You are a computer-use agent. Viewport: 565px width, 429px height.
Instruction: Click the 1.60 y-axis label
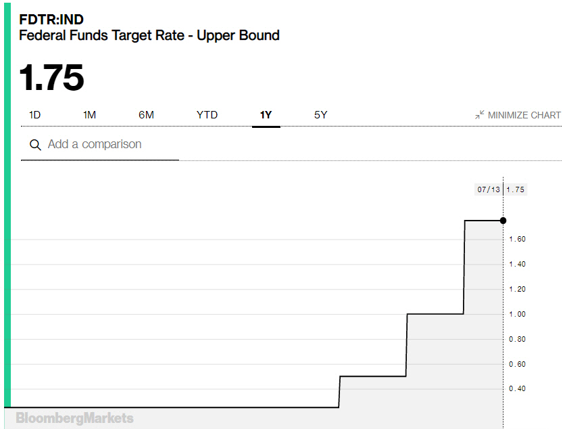click(x=517, y=240)
